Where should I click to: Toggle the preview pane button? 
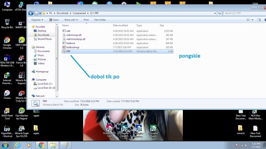coord(259,20)
